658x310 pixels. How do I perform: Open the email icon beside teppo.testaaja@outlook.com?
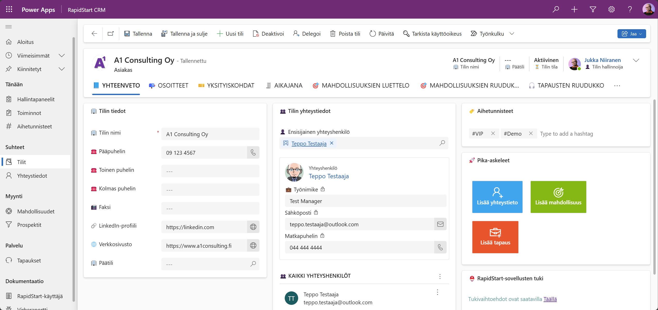[440, 224]
